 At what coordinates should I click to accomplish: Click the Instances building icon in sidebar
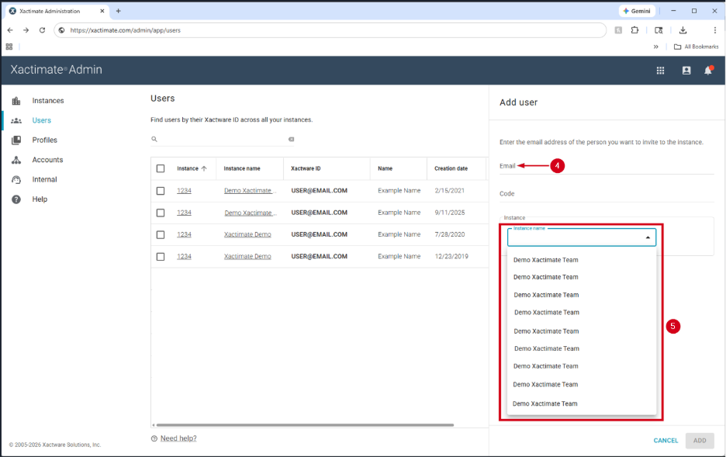point(16,101)
